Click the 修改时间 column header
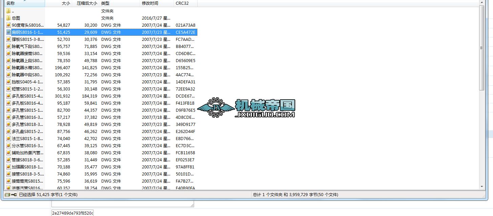 point(157,3)
